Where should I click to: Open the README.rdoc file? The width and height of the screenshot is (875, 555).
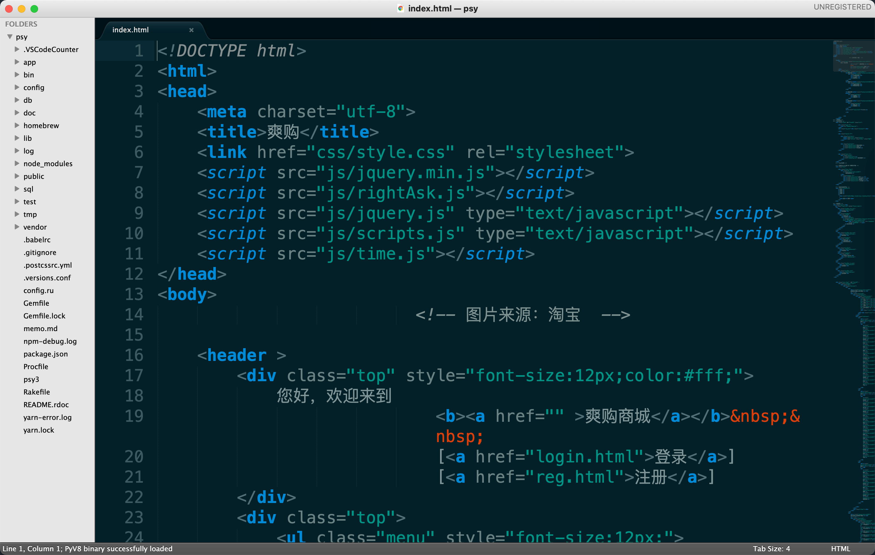coord(46,405)
